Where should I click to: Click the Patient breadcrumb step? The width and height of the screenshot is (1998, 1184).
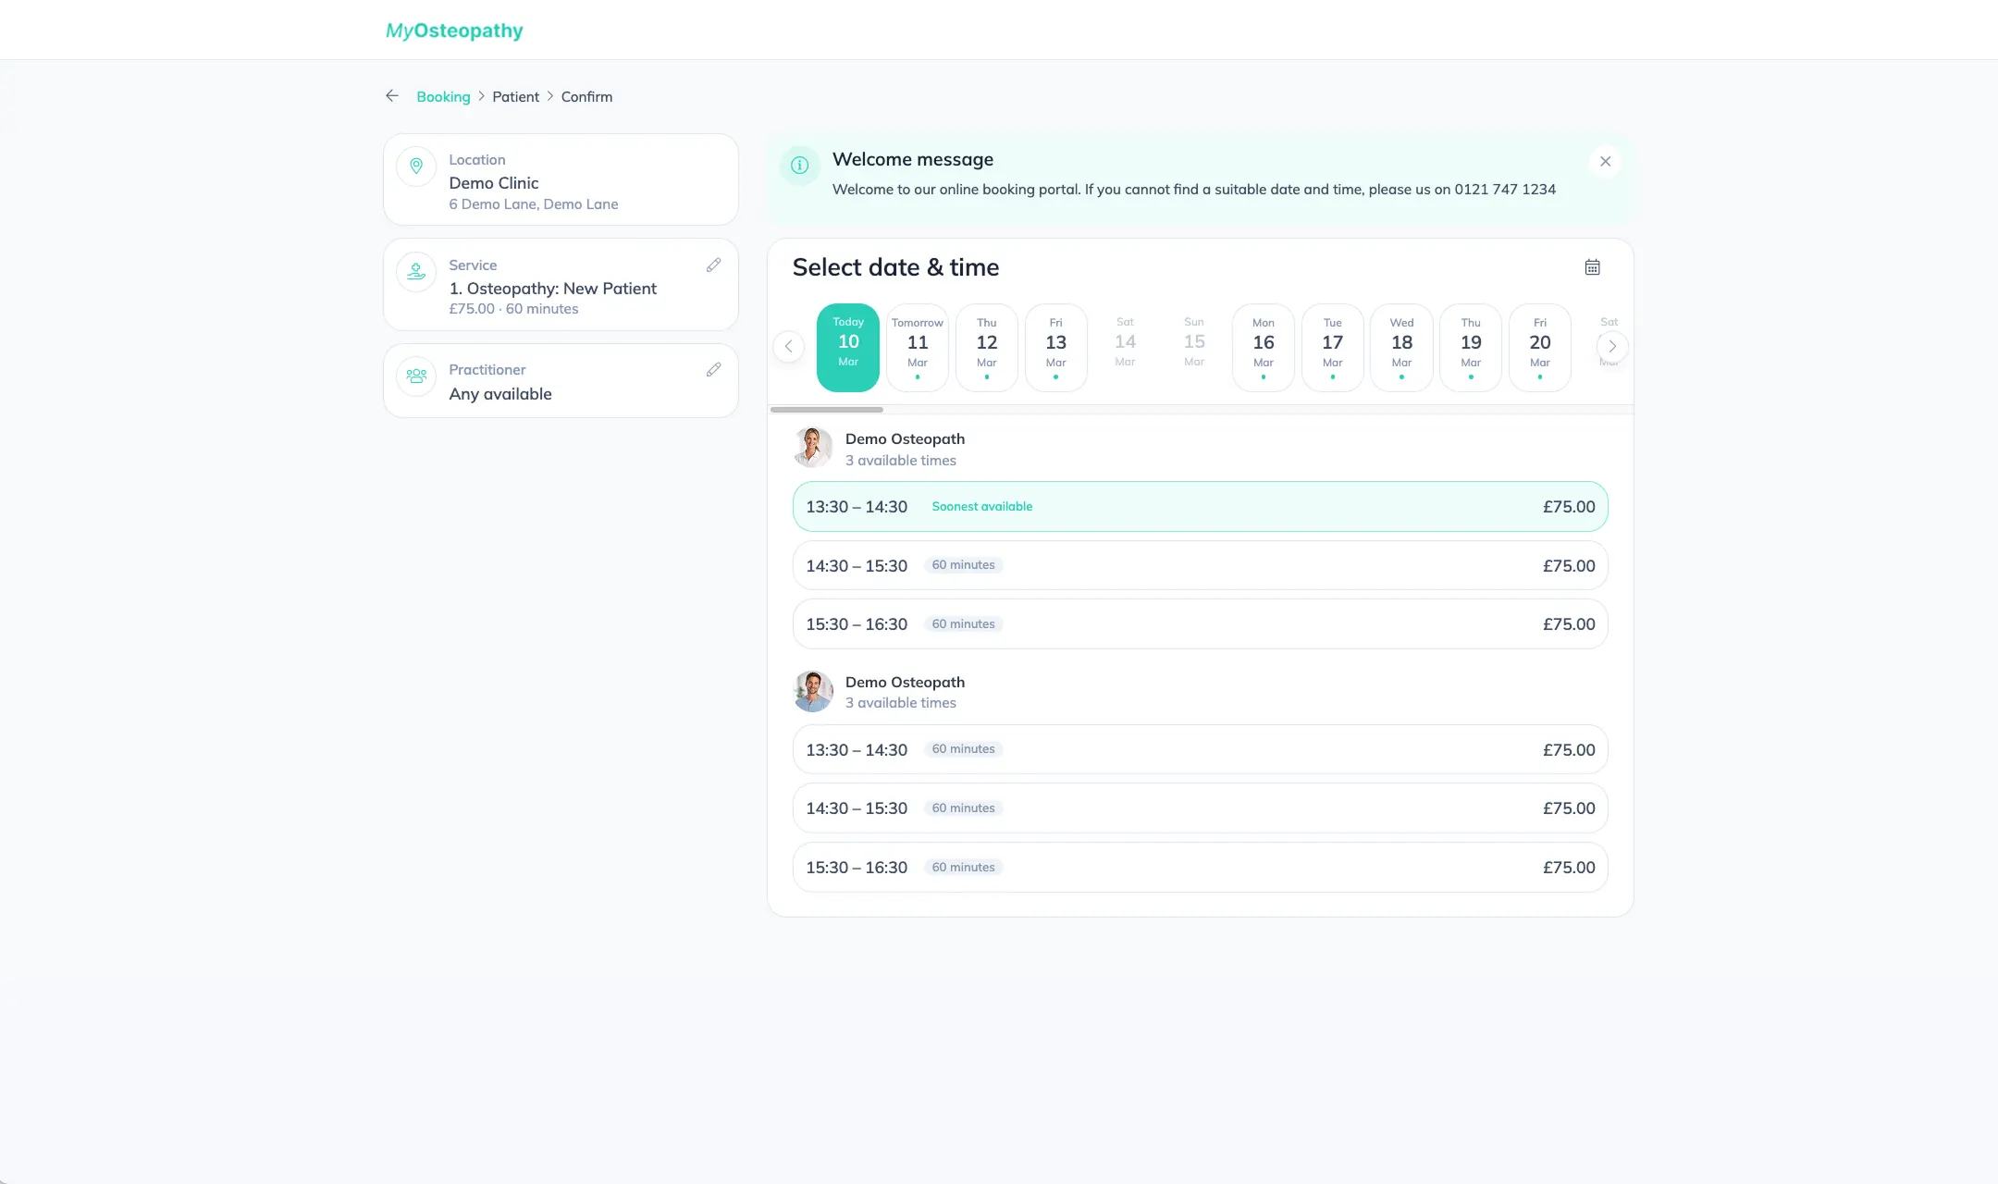click(x=515, y=96)
